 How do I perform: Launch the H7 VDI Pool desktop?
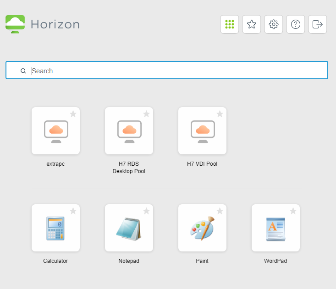pos(202,131)
